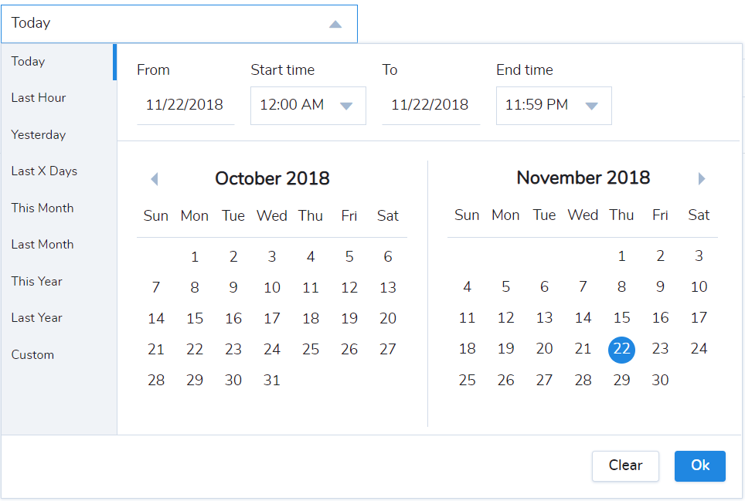The height and width of the screenshot is (501, 745).
Task: Go to previous month using left arrow
Action: tap(154, 179)
